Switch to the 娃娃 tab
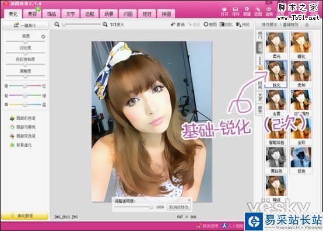 click(147, 14)
